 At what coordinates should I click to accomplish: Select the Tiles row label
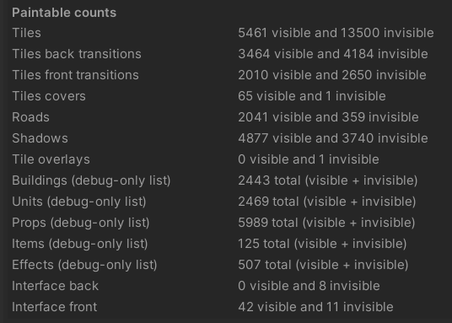26,33
